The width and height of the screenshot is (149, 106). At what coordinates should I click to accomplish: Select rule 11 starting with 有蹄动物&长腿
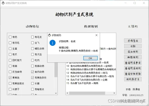pos(91,69)
